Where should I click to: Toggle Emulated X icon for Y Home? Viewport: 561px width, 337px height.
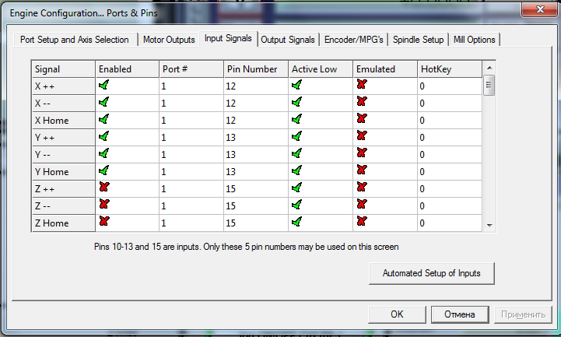point(362,170)
